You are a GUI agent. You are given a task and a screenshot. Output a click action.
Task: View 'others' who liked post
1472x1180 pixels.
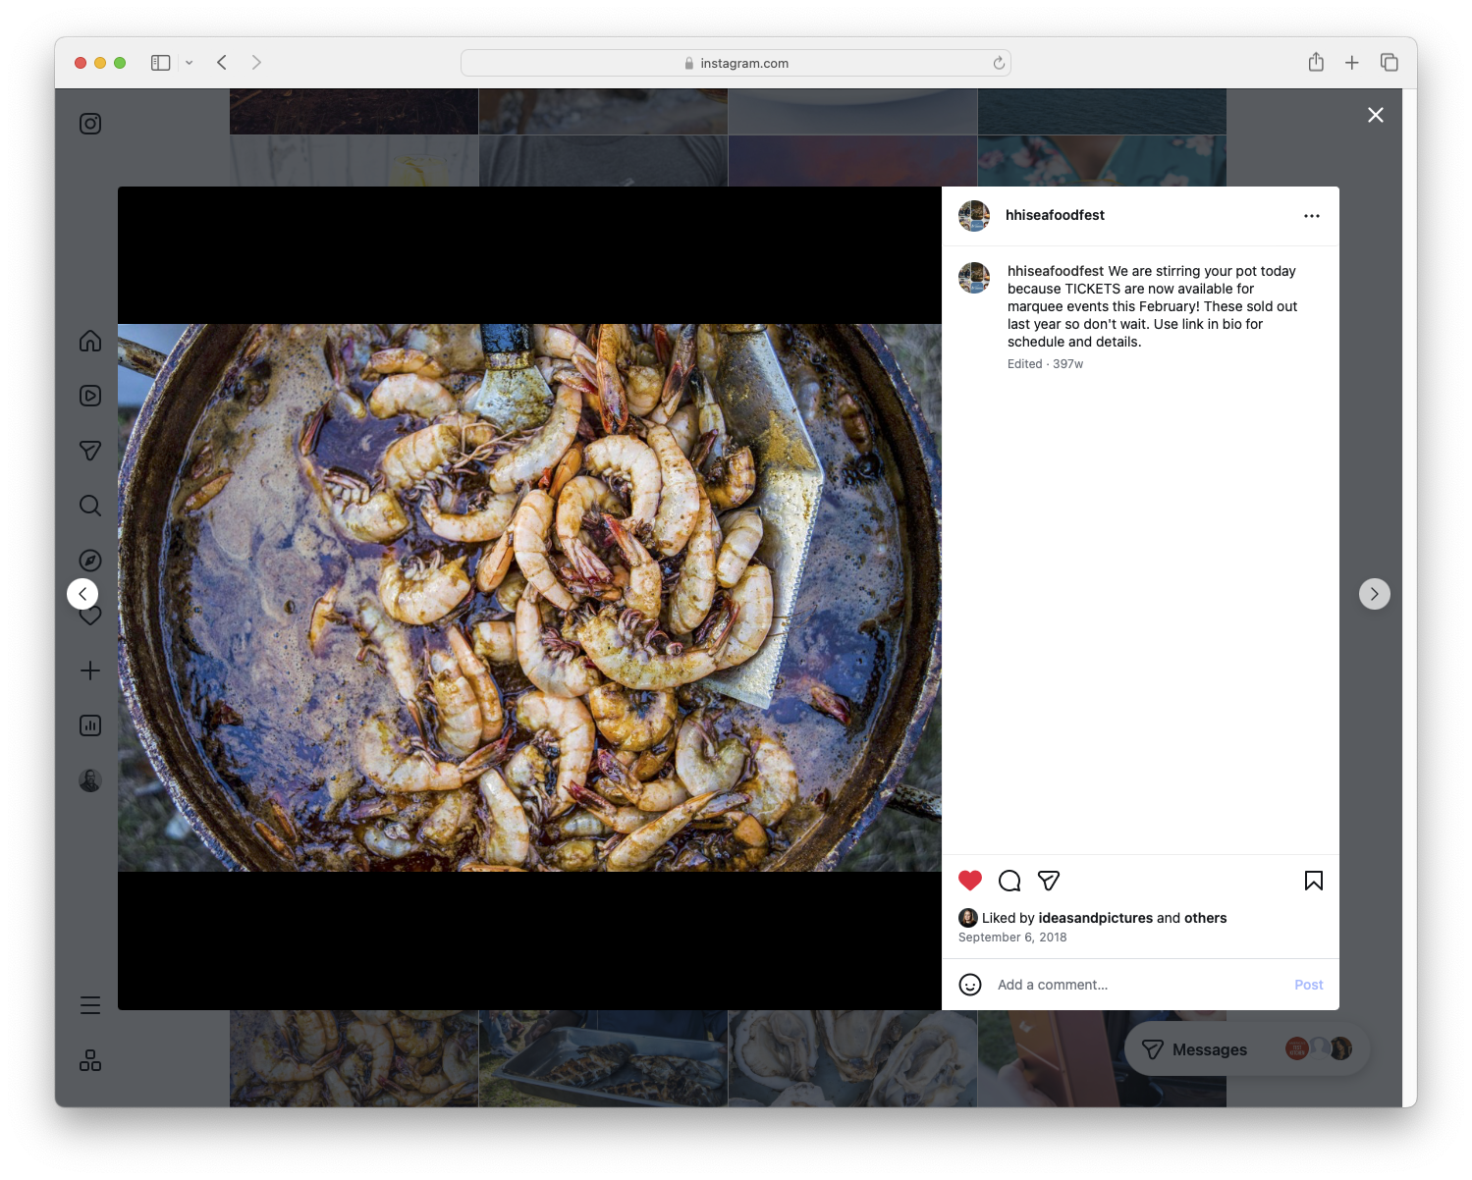[1206, 918]
